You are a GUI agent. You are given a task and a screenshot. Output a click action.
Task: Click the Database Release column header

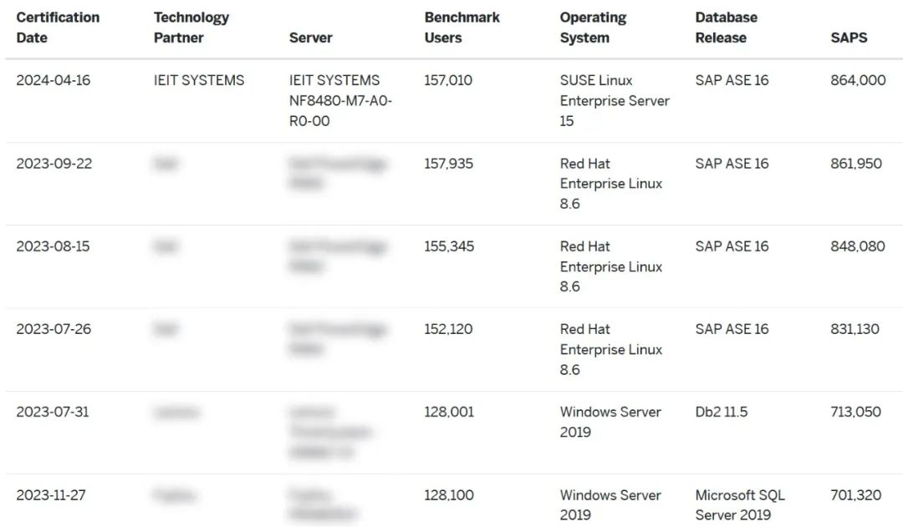tap(727, 28)
